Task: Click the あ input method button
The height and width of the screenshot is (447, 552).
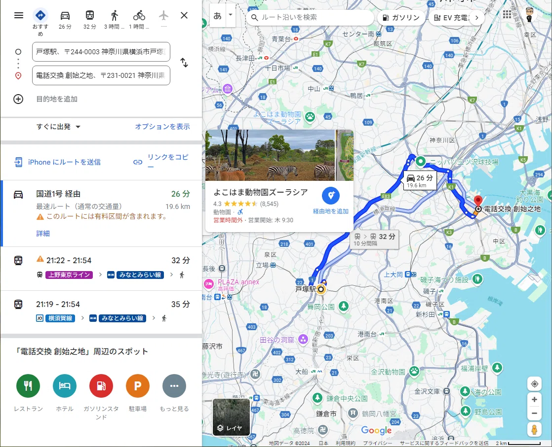Action: (218, 15)
